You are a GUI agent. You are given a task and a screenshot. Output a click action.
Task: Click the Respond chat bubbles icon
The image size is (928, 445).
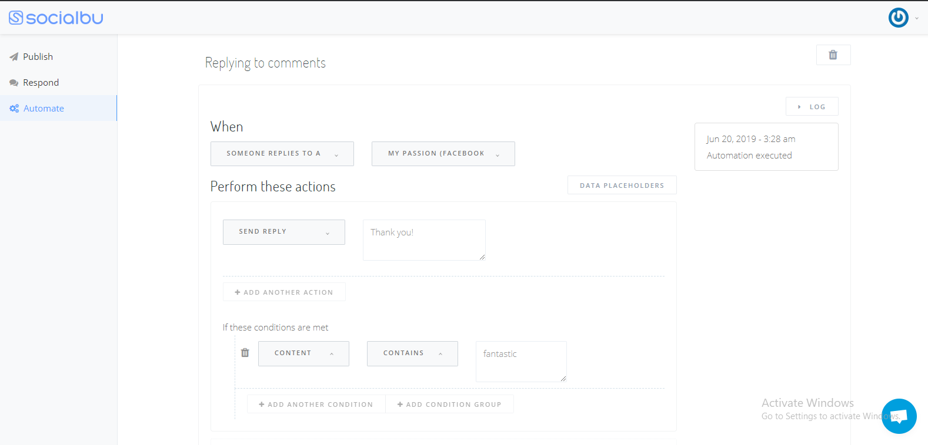[14, 83]
